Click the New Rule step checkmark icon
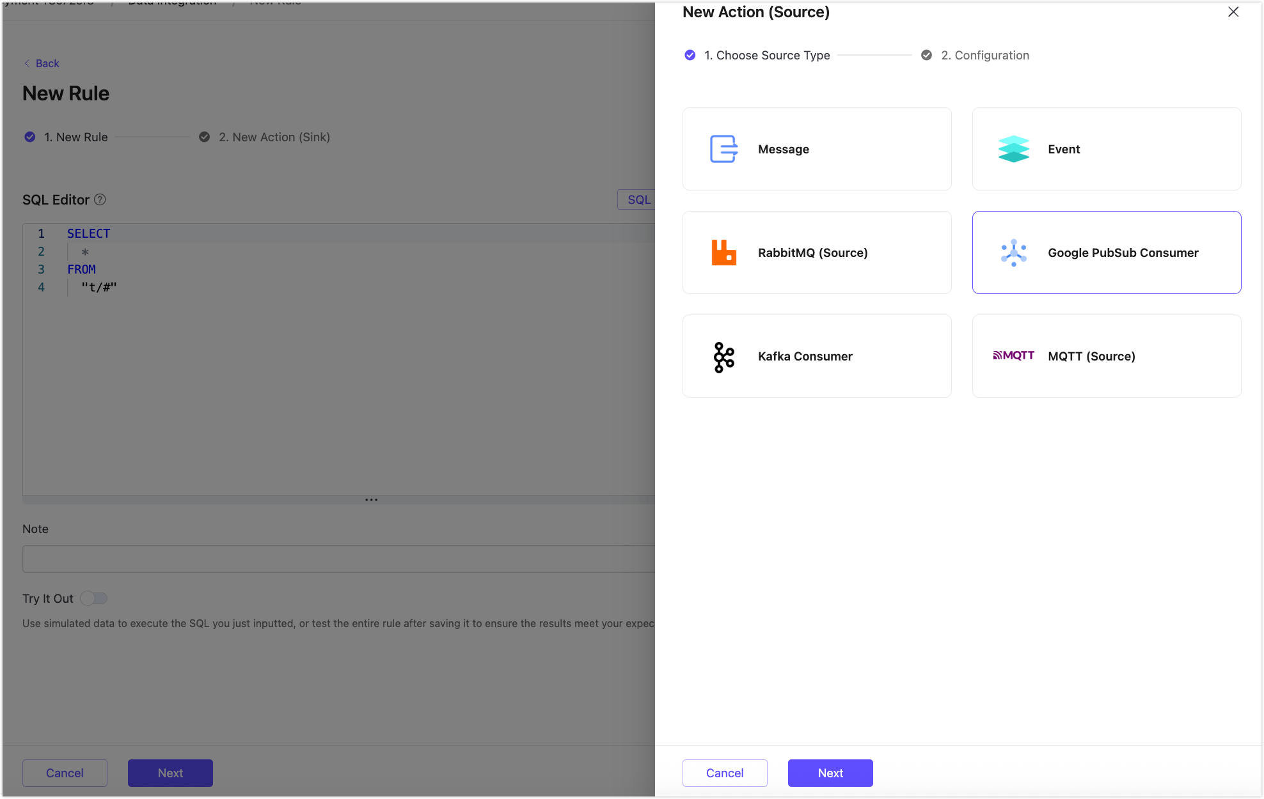Image resolution: width=1264 pixels, height=799 pixels. tap(29, 137)
